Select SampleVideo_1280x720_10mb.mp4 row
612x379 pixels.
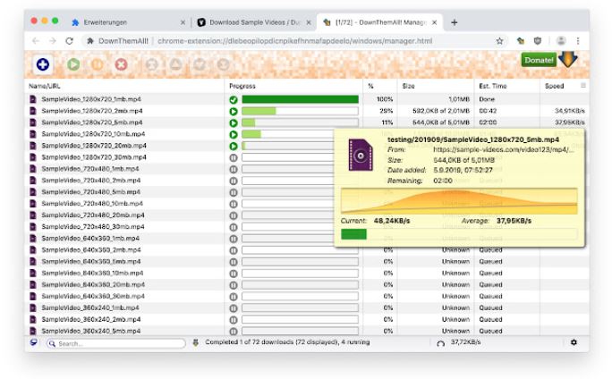[180, 134]
